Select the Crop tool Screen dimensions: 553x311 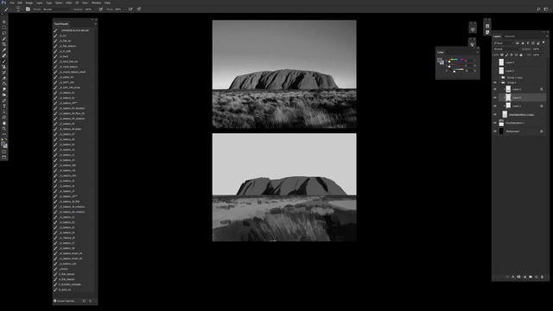coord(4,44)
